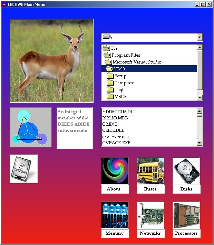Click the Microsoft Visual Studio folder icon

(x=108, y=62)
